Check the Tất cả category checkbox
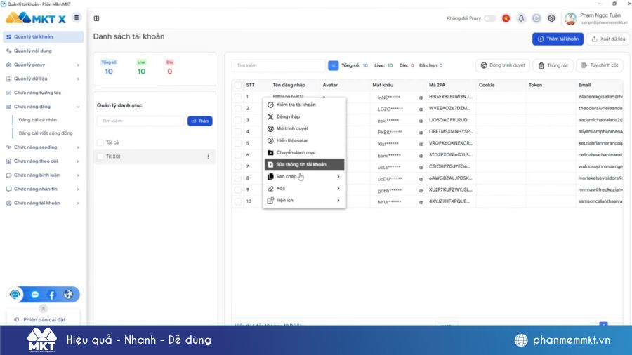Viewport: 632px width, 355px height. tap(100, 142)
